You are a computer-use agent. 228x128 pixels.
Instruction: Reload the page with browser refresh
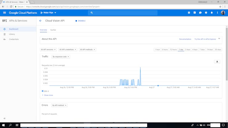[x=11, y=7]
